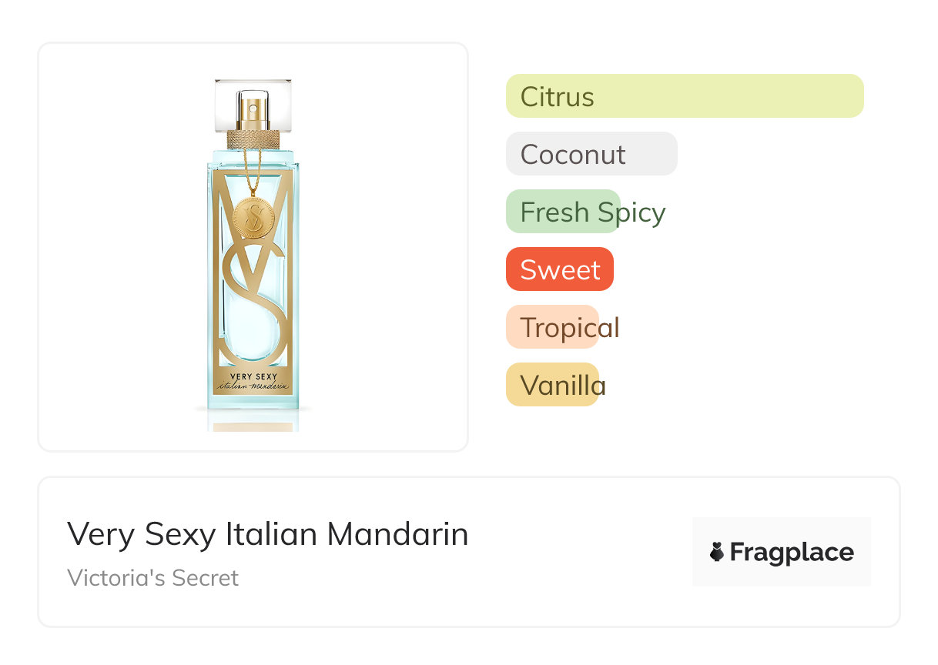Click the Fragplace bottle logo icon
Image resolution: width=938 pixels, height=665 pixels.
coord(718,552)
